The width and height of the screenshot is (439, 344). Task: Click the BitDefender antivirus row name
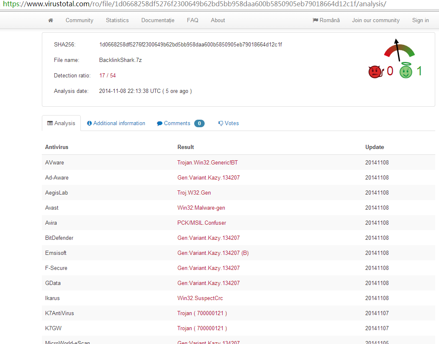tap(59, 238)
